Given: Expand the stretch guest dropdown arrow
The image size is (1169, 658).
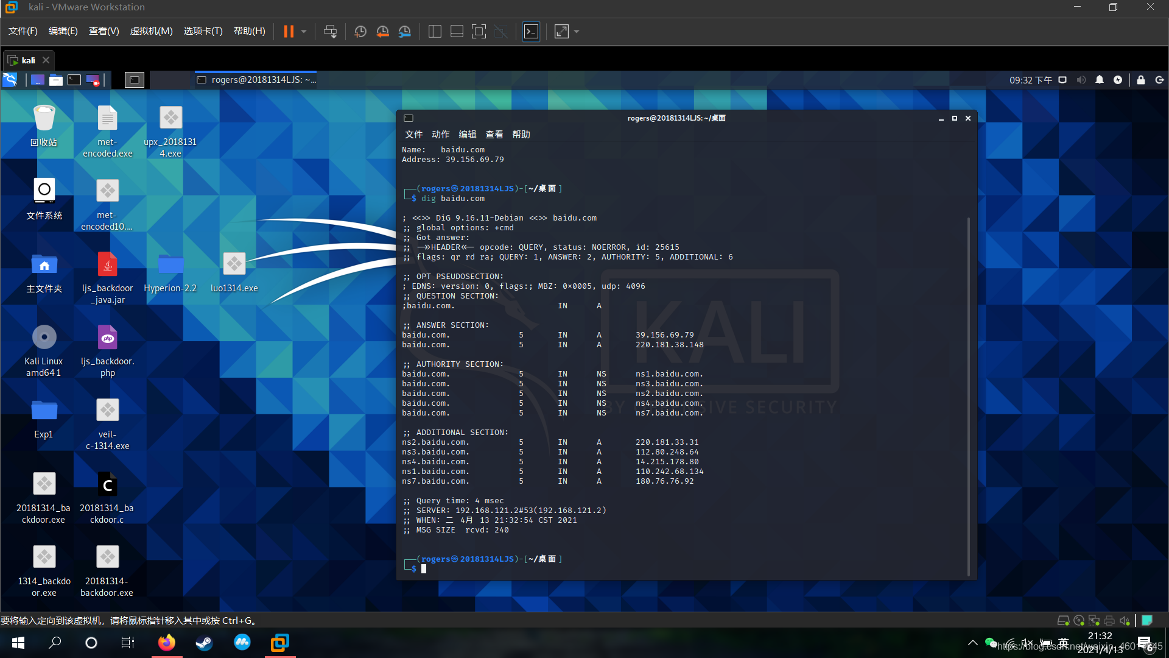Looking at the screenshot, I should click(x=577, y=32).
